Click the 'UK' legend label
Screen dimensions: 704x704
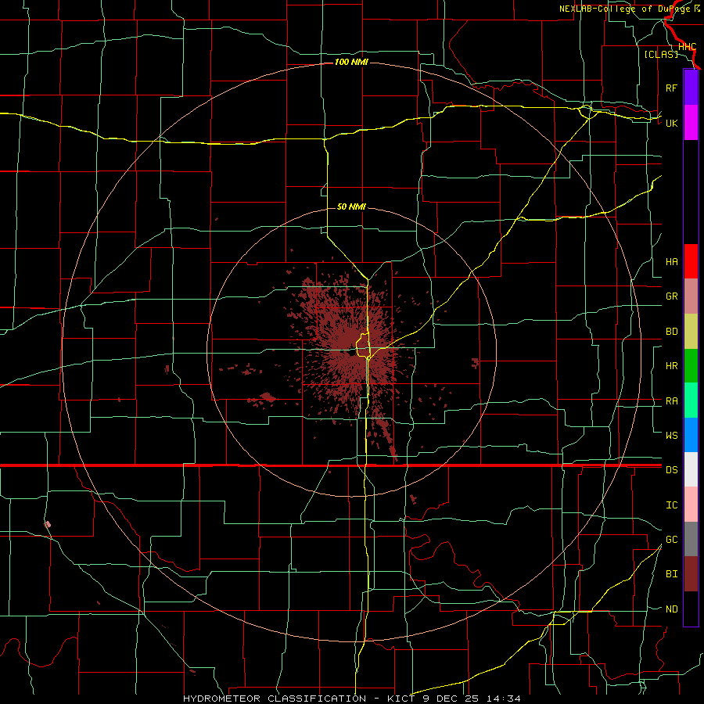[x=671, y=123]
